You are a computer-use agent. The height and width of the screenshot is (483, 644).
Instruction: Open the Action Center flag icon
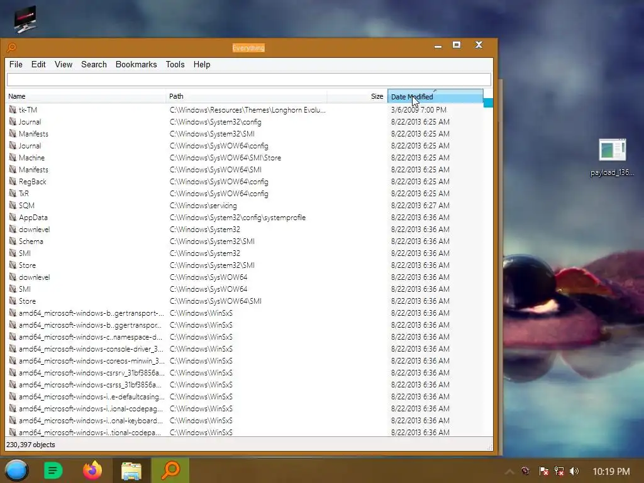[x=544, y=471]
